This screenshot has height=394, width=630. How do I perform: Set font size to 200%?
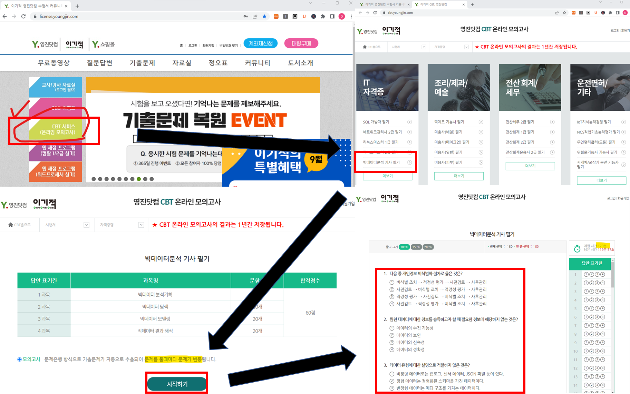coord(428,247)
